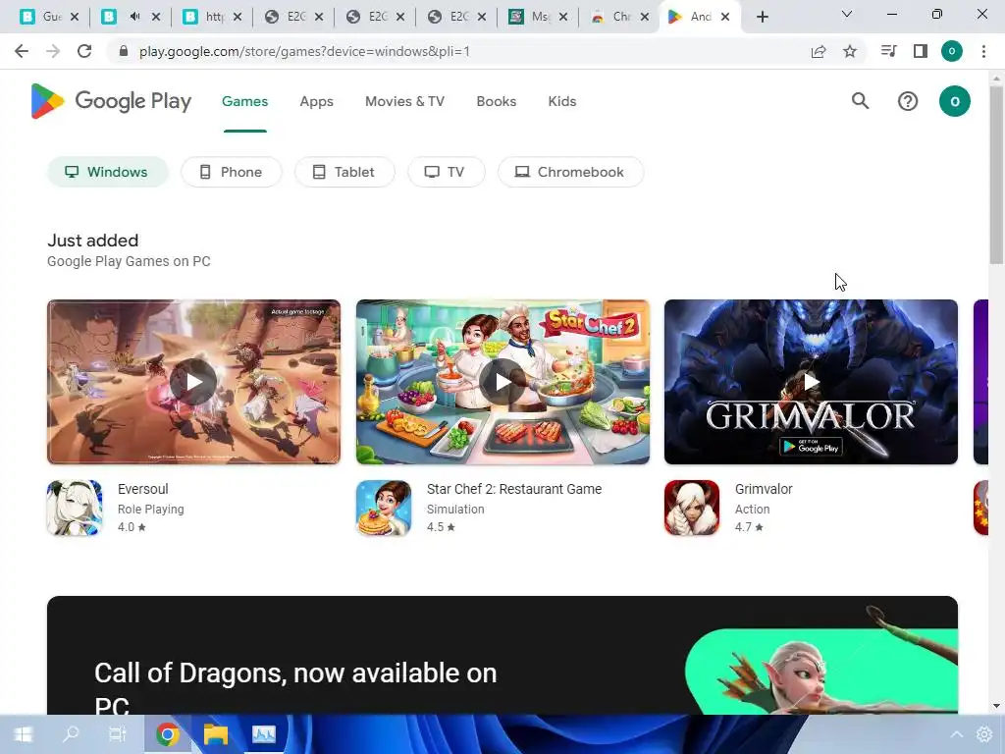This screenshot has height=754, width=1005.
Task: Share this page icon in address bar
Action: point(819,51)
